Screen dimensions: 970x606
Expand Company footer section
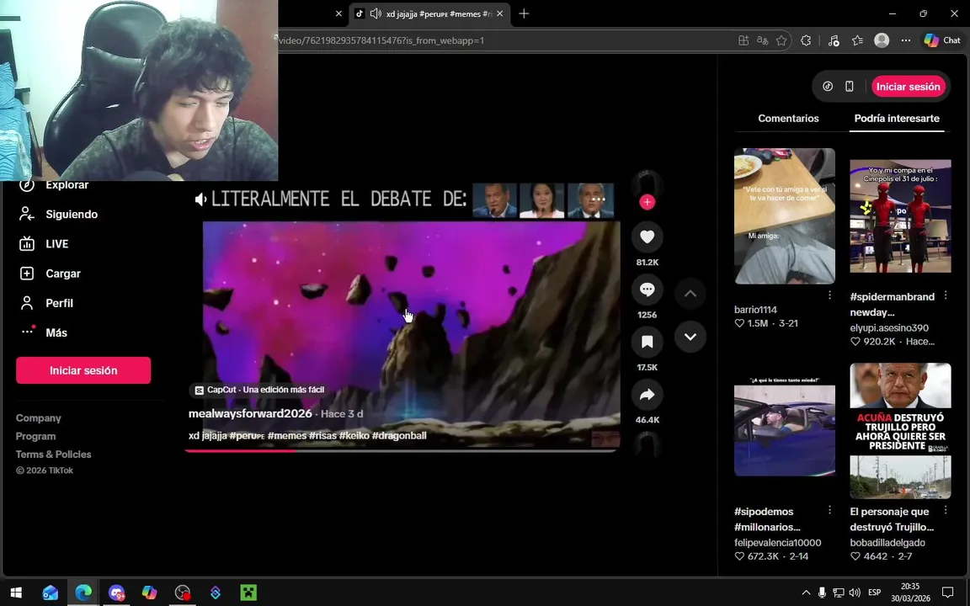(x=39, y=418)
